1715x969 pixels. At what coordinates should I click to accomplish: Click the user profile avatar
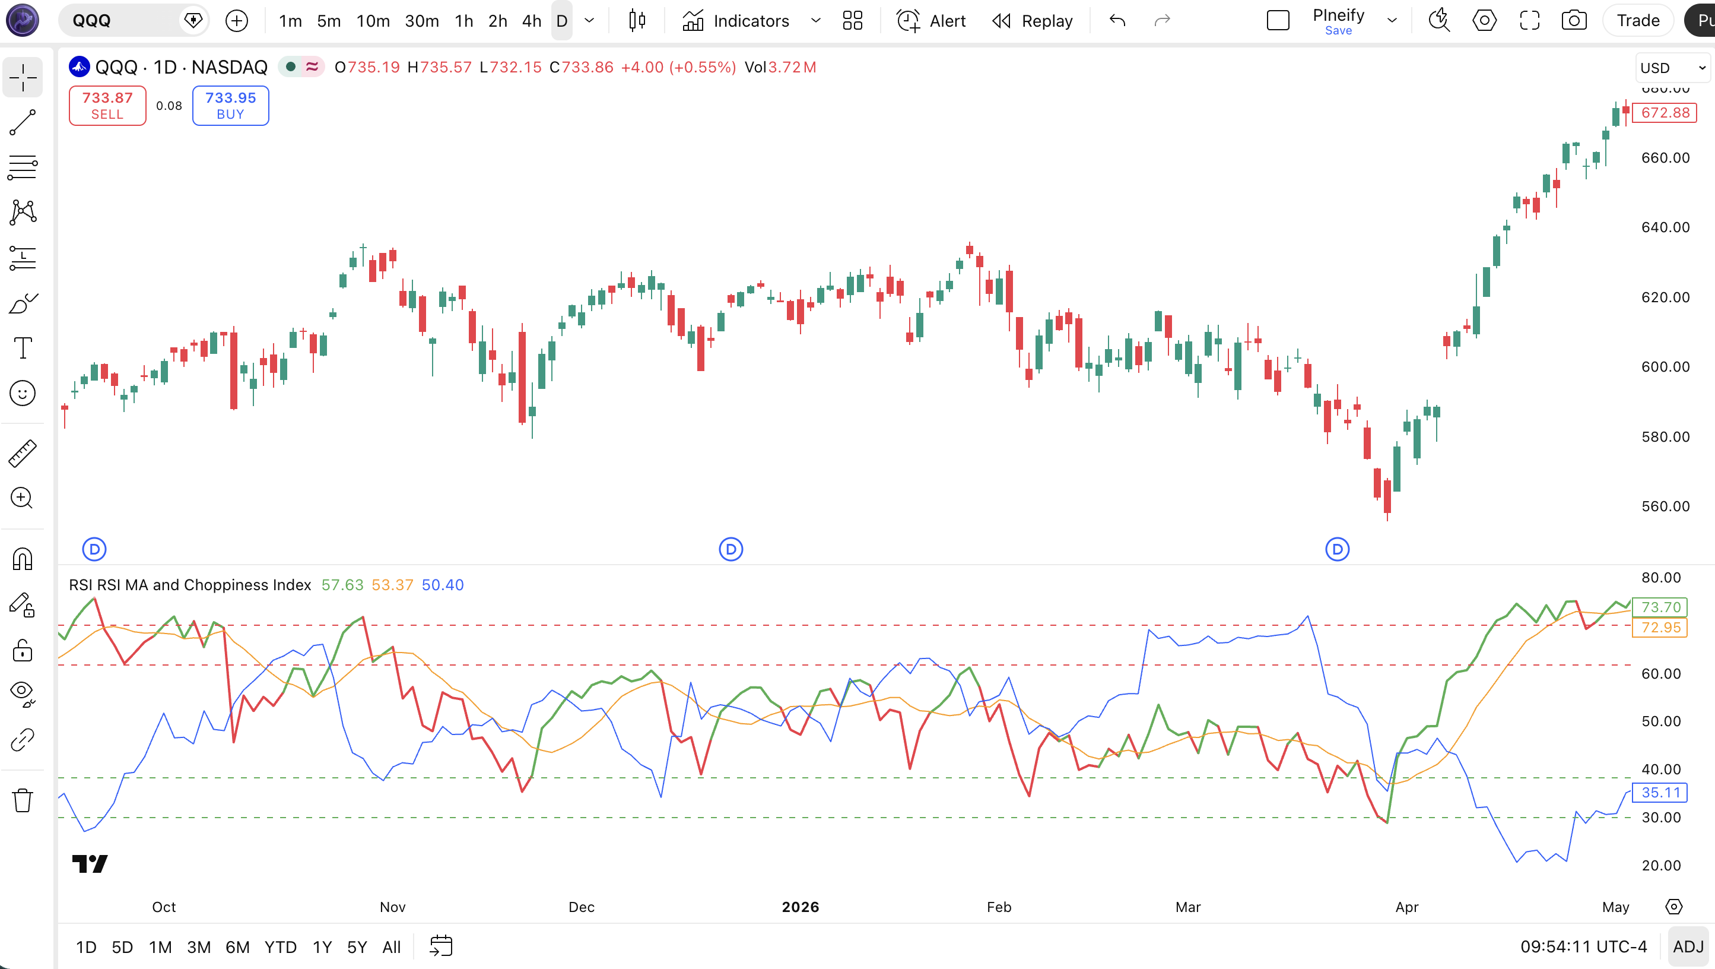[x=23, y=20]
